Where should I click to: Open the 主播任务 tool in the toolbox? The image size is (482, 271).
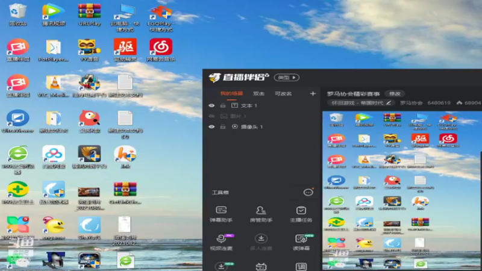pos(301,214)
